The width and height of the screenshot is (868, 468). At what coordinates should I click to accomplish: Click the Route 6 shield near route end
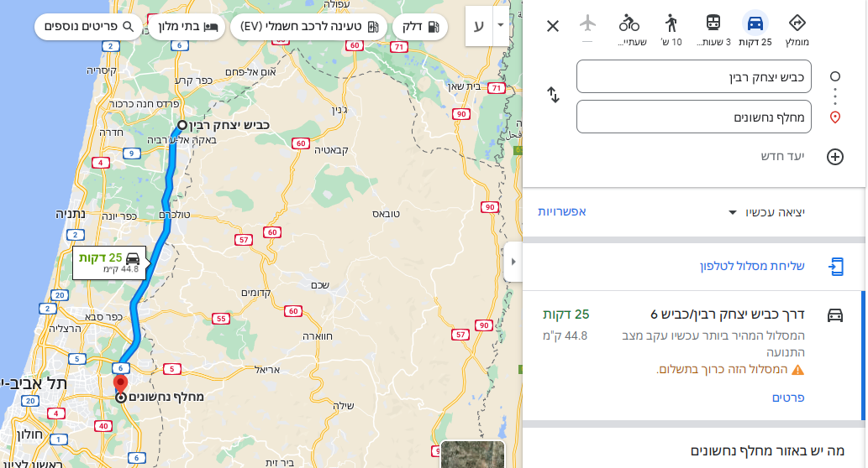tap(120, 368)
